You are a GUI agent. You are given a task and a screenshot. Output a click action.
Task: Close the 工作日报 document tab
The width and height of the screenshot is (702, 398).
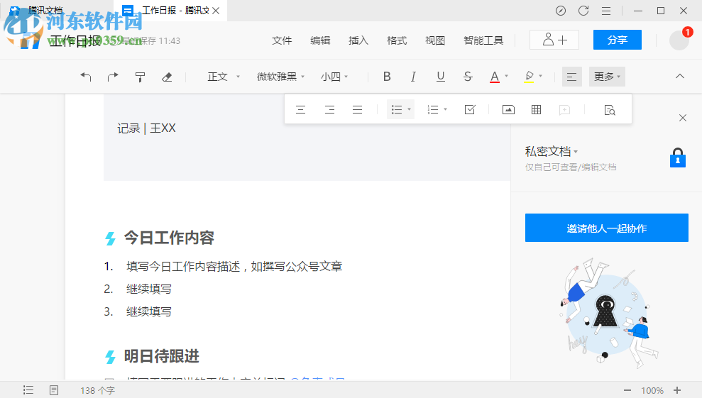pos(216,11)
